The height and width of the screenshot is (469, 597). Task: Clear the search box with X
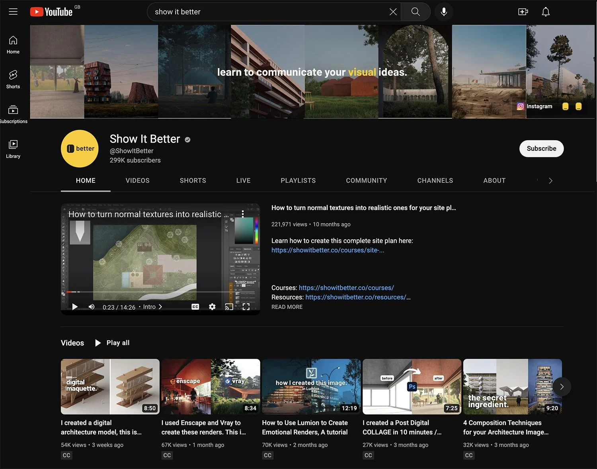pos(393,12)
